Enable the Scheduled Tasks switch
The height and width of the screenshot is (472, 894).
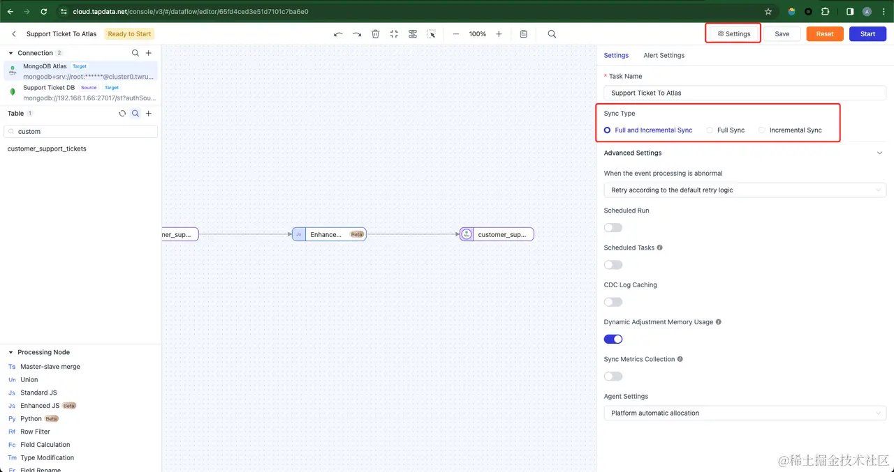coord(613,265)
